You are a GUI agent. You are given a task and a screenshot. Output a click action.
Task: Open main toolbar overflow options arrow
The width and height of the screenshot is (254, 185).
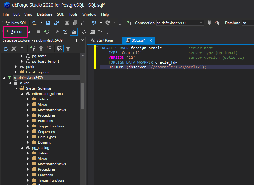[120, 24]
